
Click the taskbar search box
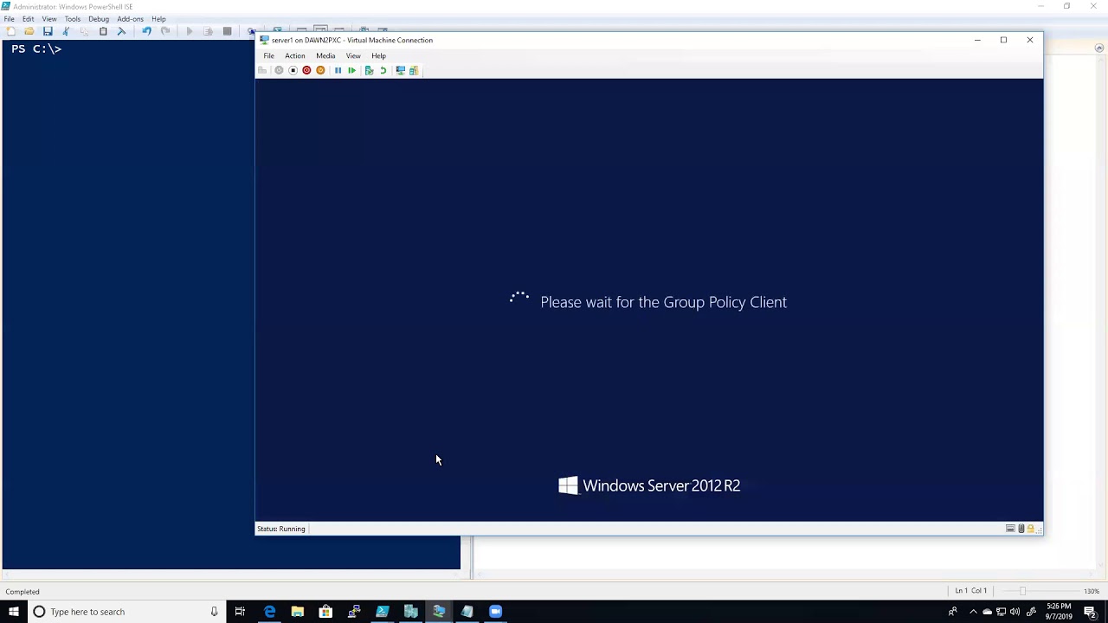(x=126, y=612)
